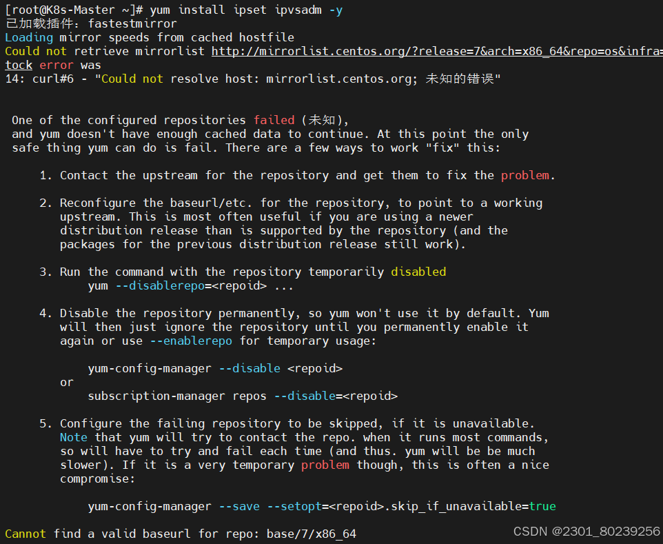
Task: Click the --enablerepo option text
Action: coord(191,341)
